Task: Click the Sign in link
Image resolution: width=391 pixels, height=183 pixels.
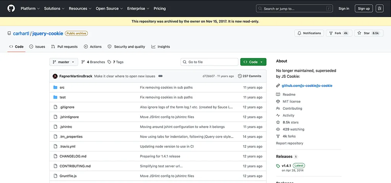Action: coord(344,8)
